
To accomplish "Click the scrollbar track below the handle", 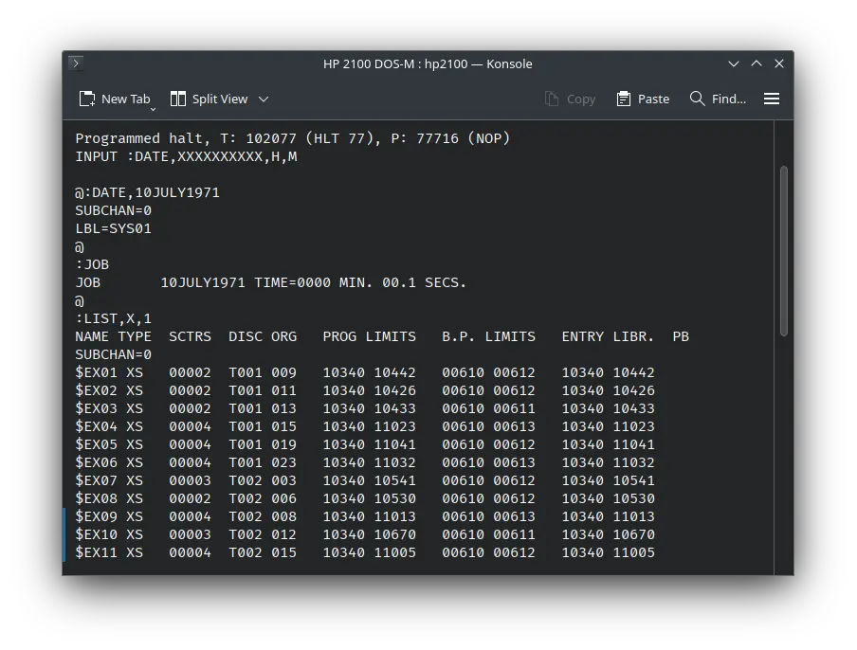I will coord(784,455).
